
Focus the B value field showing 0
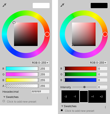click(103, 80)
